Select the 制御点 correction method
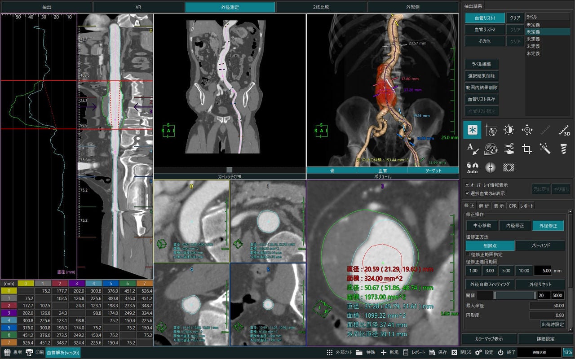Viewport: 575px width, 359px height. [x=490, y=245]
